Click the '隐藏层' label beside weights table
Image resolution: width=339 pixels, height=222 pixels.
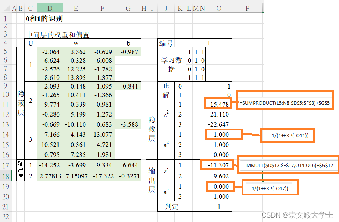21,104
